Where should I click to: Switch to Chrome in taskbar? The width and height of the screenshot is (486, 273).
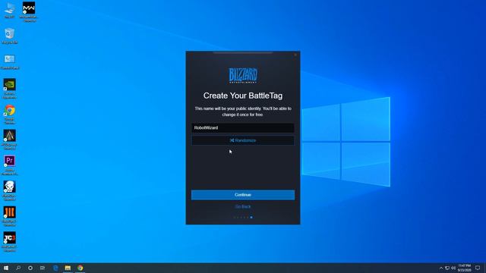click(80, 268)
